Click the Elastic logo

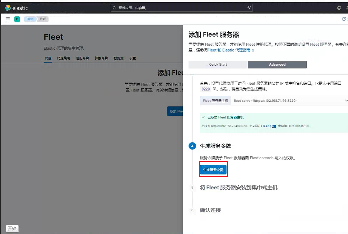16,8
